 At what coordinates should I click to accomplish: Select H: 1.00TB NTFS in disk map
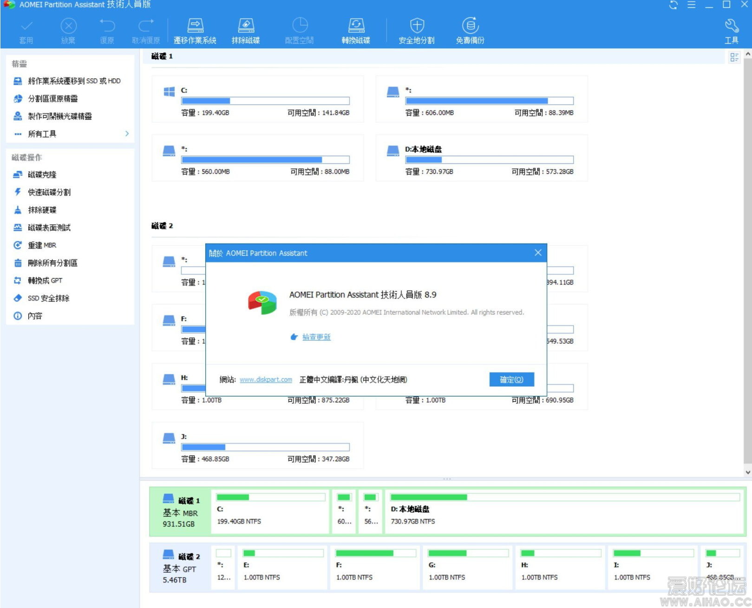(561, 568)
